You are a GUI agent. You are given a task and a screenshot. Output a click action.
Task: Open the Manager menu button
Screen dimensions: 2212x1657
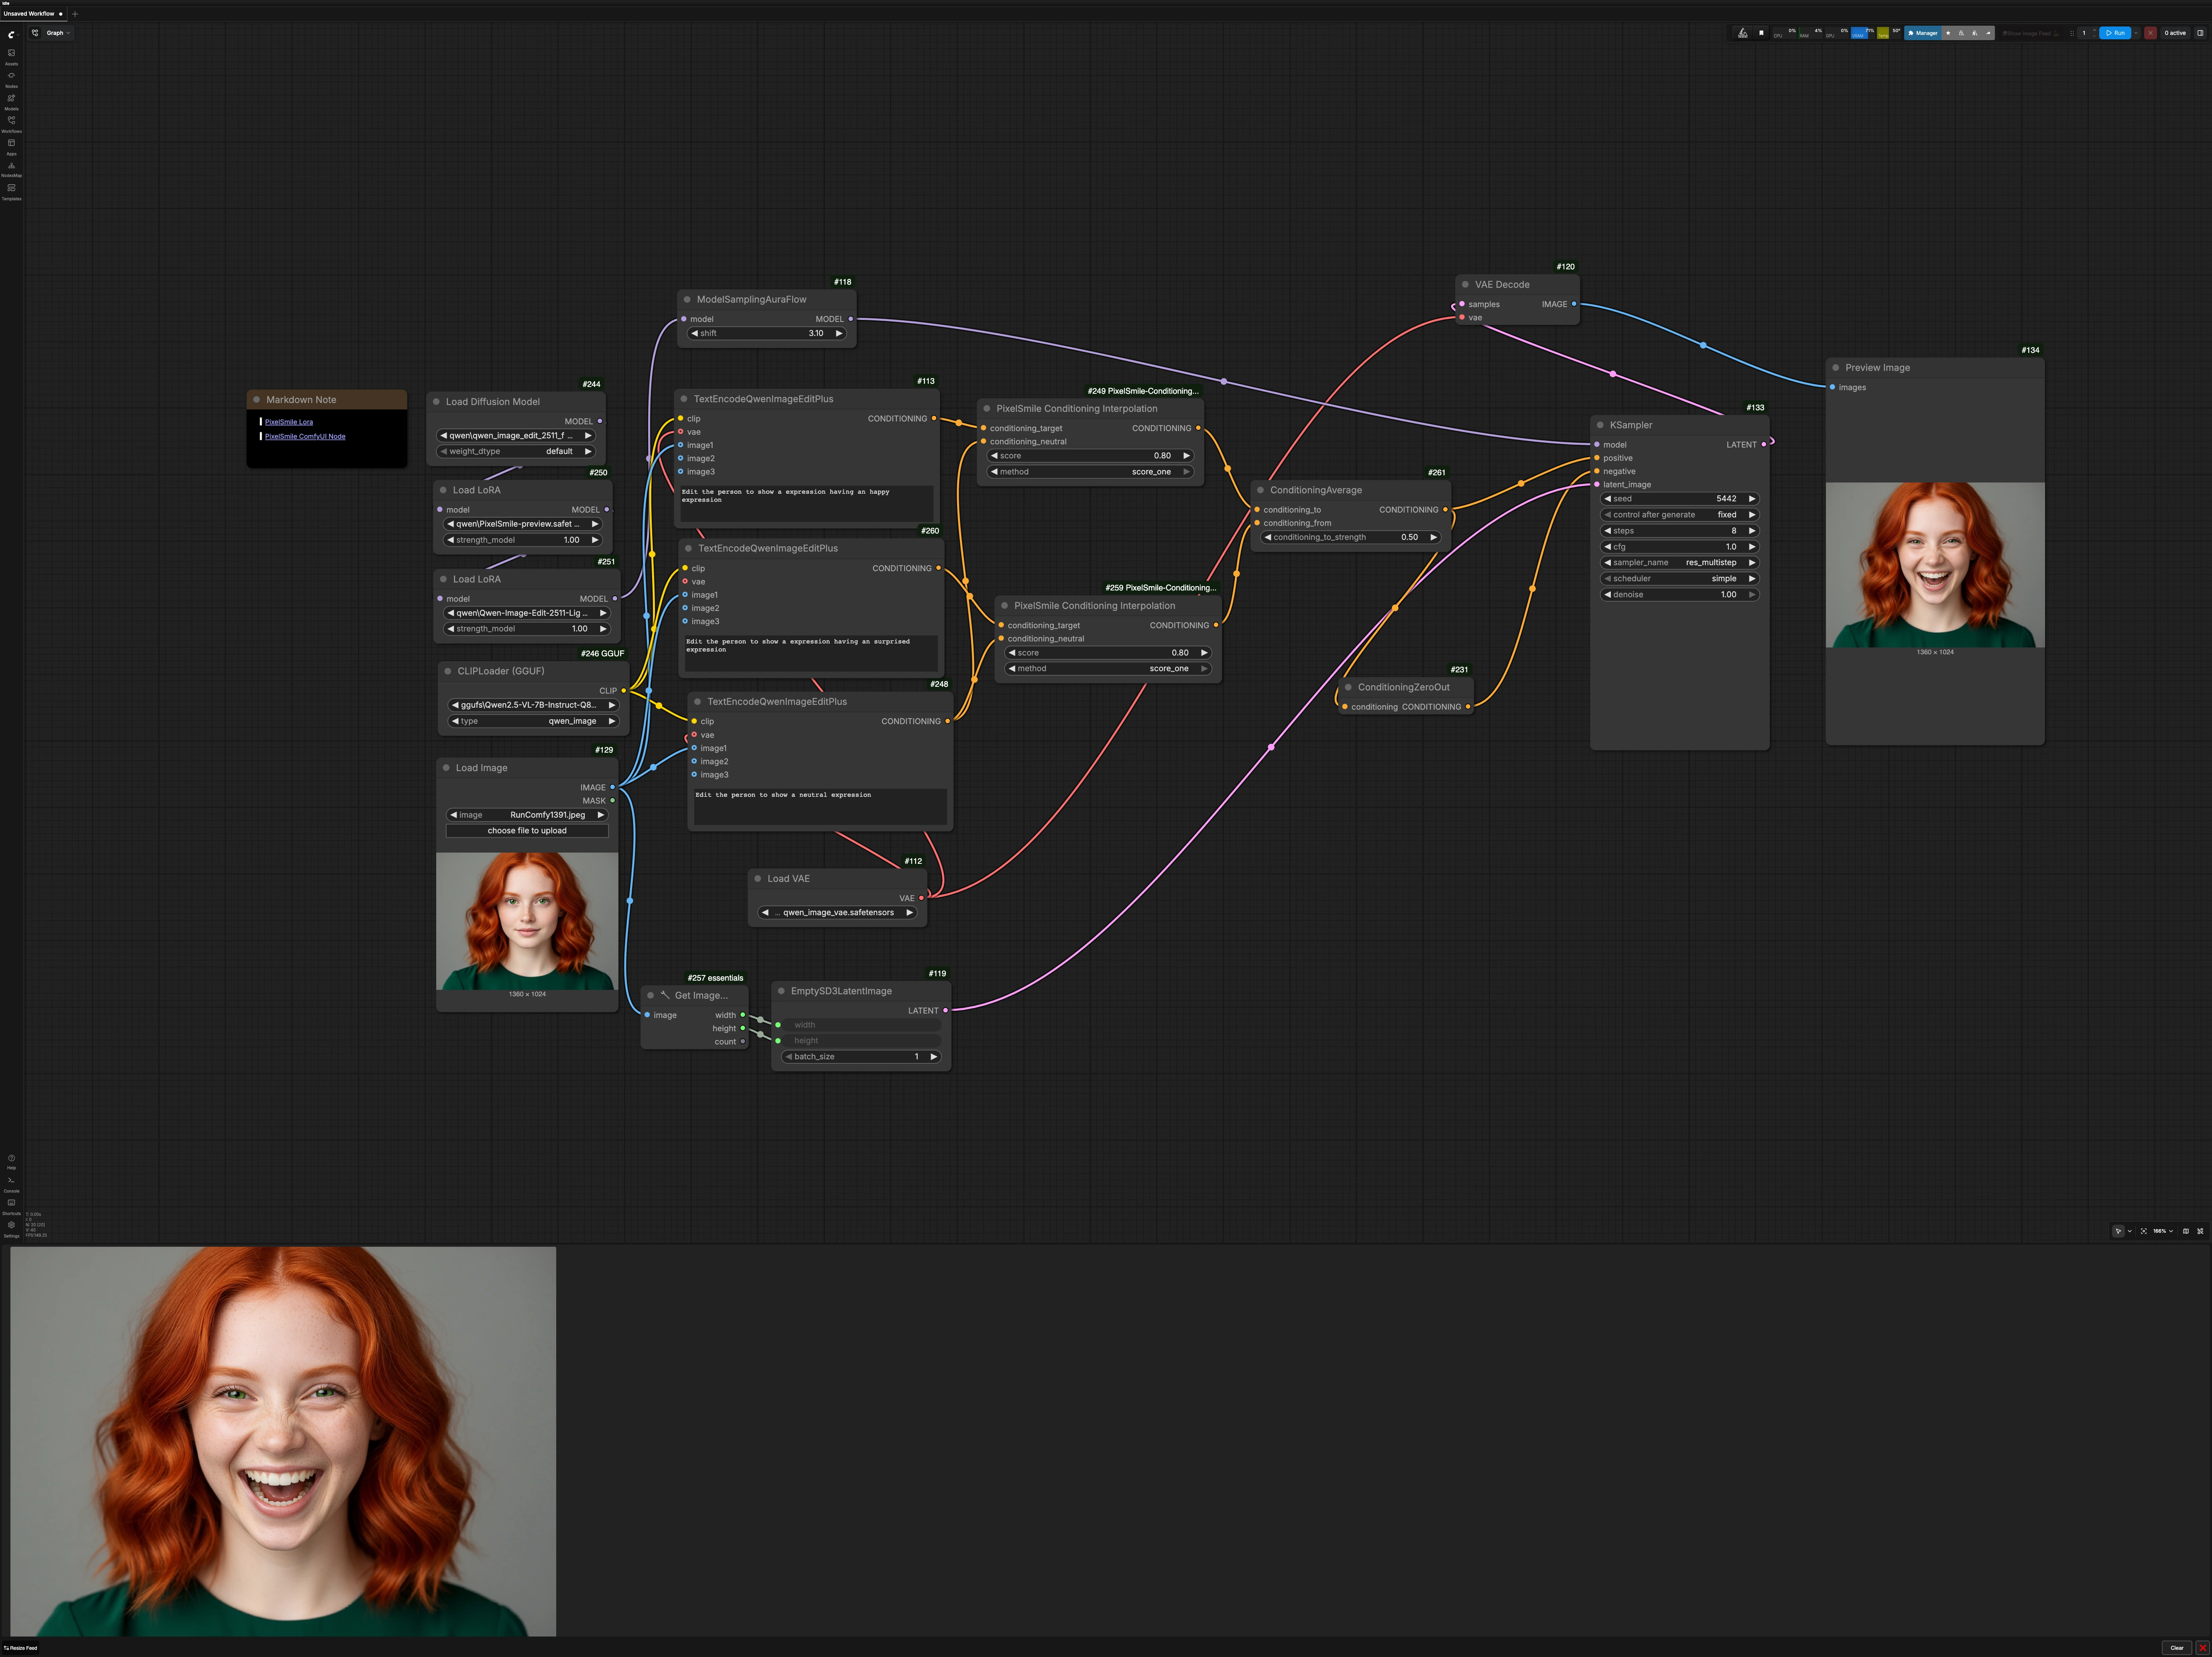point(1923,33)
